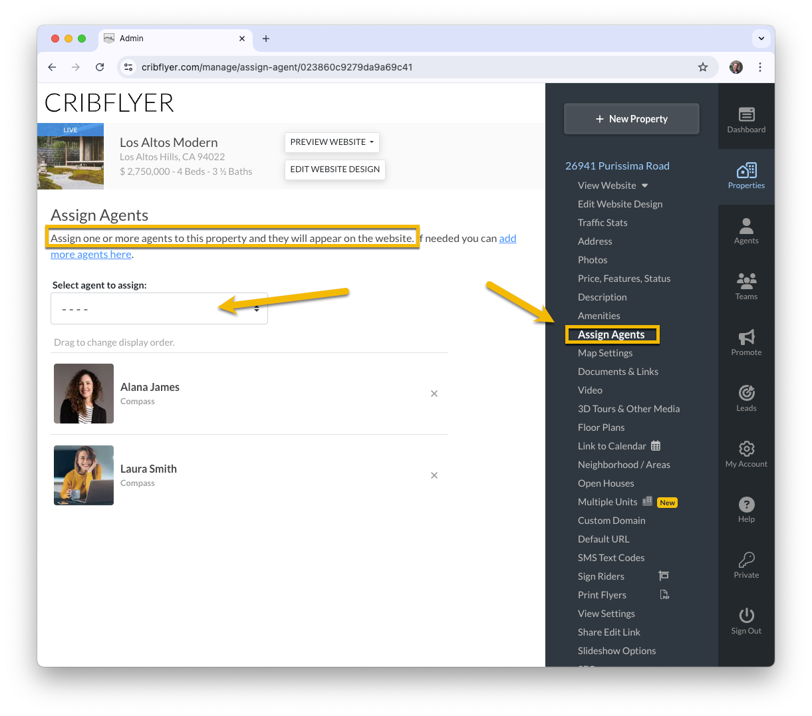Open the Amenities menu item
The height and width of the screenshot is (716, 812).
(599, 316)
